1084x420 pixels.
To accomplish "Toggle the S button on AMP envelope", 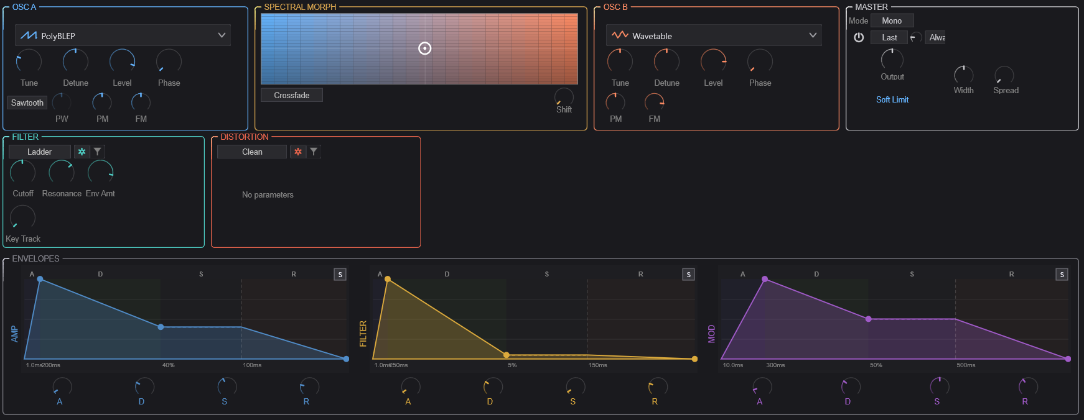I will 340,275.
